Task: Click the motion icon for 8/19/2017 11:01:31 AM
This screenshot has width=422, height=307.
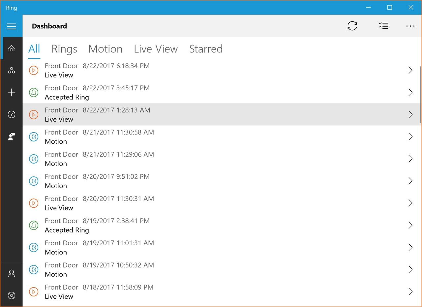Action: [34, 247]
